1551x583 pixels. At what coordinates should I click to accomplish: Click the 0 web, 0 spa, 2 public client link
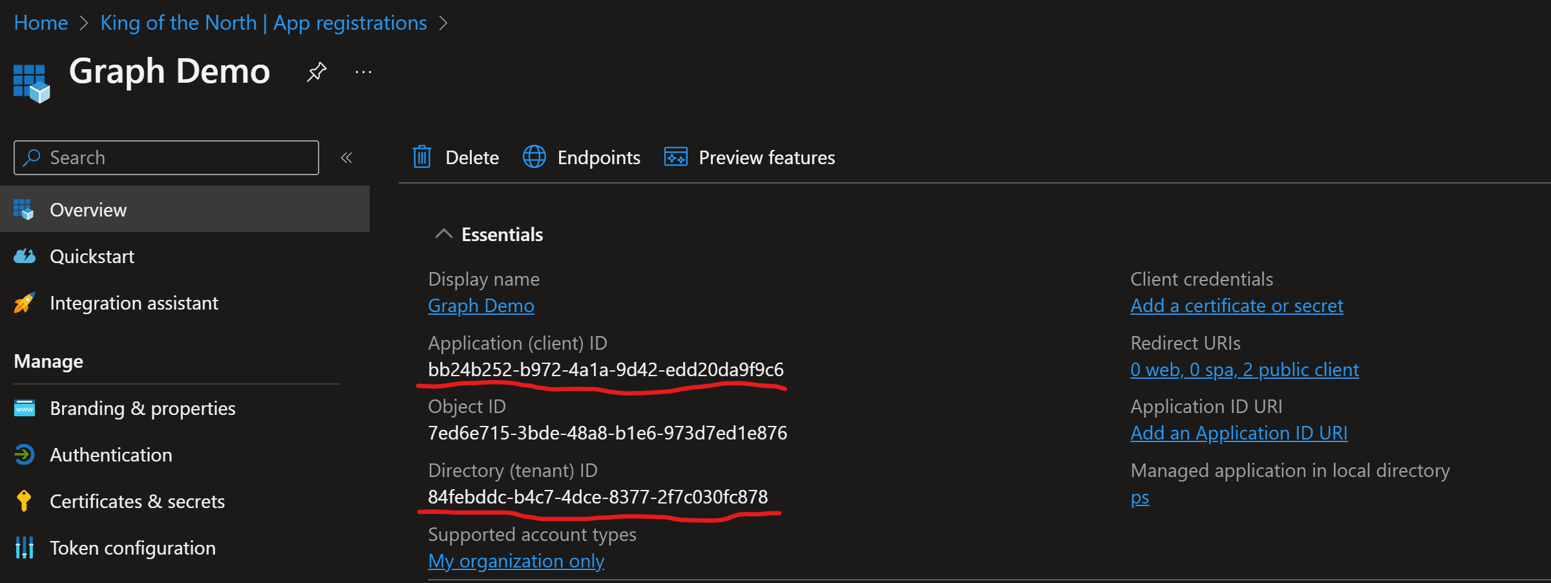click(x=1245, y=369)
